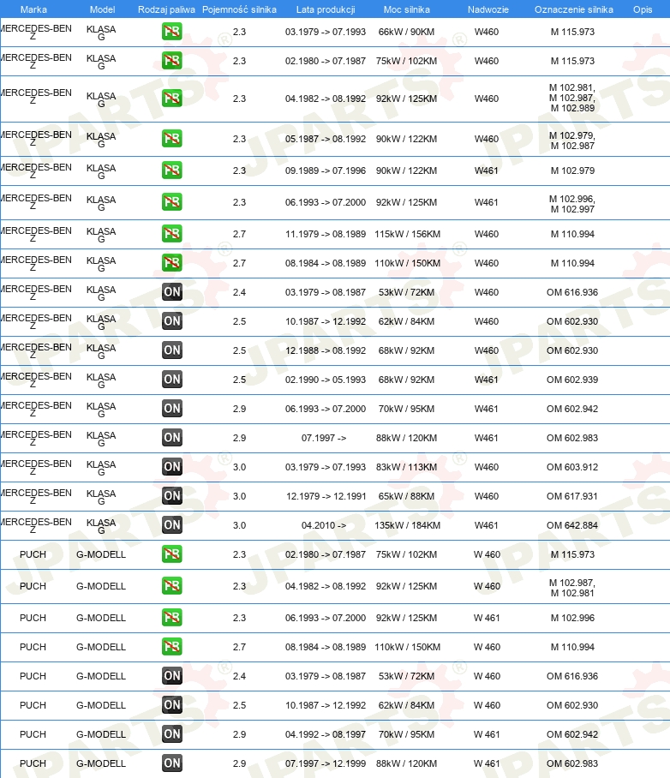Click the Pojemność silnika column header
The width and height of the screenshot is (670, 778).
click(x=239, y=9)
